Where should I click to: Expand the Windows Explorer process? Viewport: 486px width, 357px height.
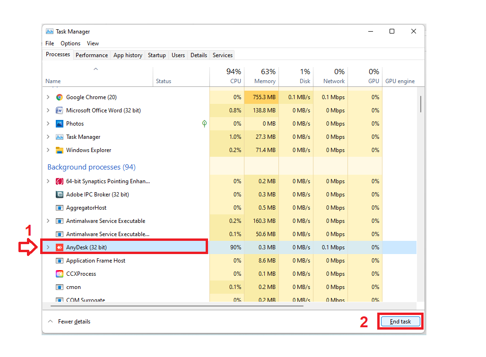click(48, 150)
